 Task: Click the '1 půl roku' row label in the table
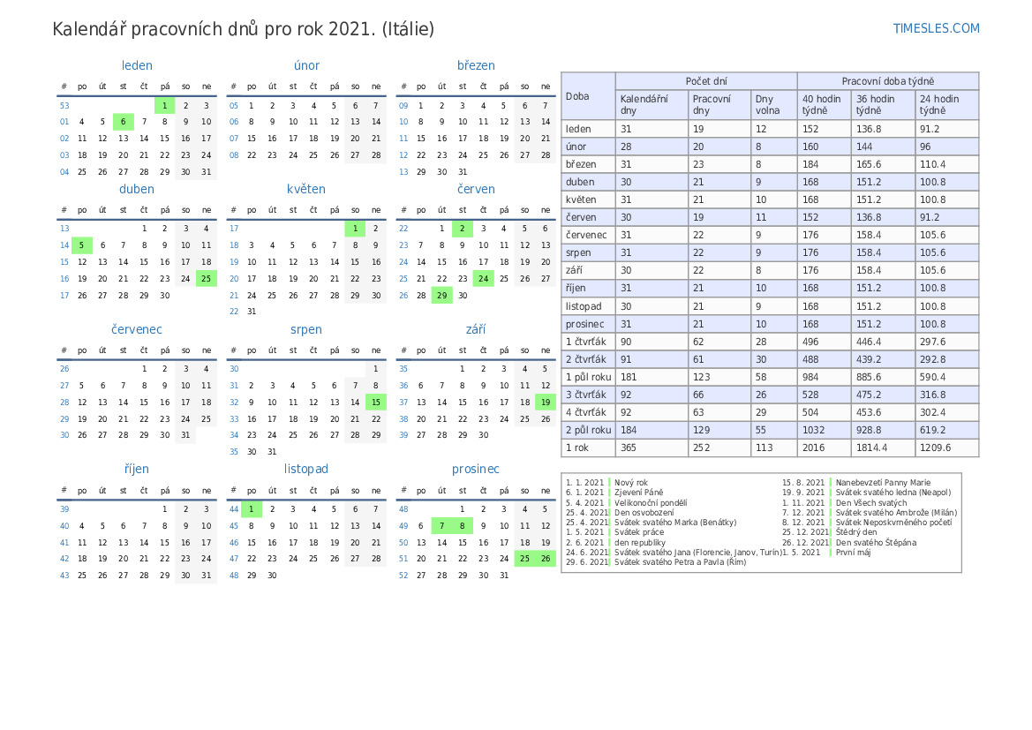(589, 377)
